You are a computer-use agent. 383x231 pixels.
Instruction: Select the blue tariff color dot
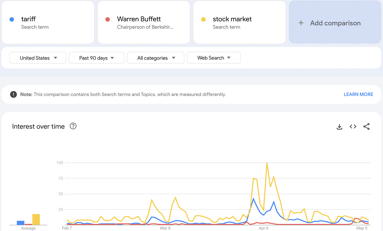(12, 19)
